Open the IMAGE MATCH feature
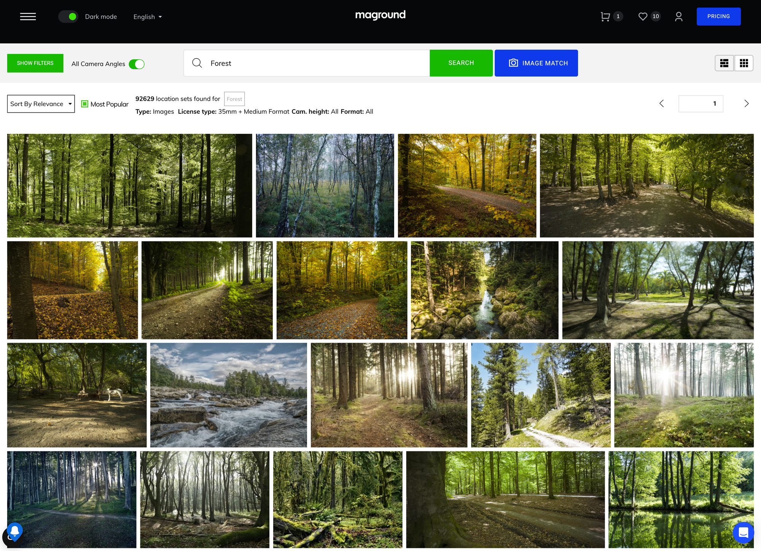Image resolution: width=761 pixels, height=551 pixels. pos(536,63)
